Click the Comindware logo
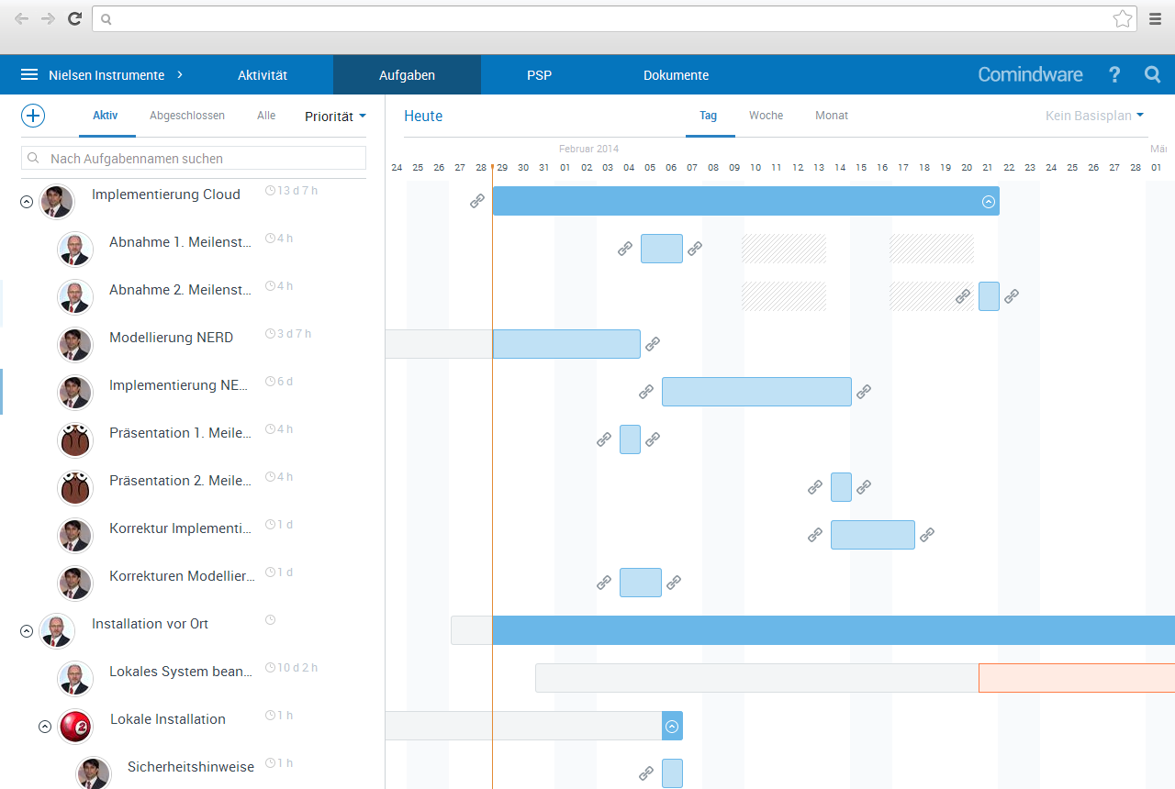The height and width of the screenshot is (789, 1175). click(x=1030, y=75)
